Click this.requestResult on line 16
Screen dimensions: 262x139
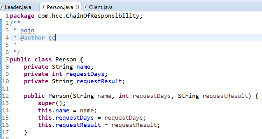tap(69, 125)
